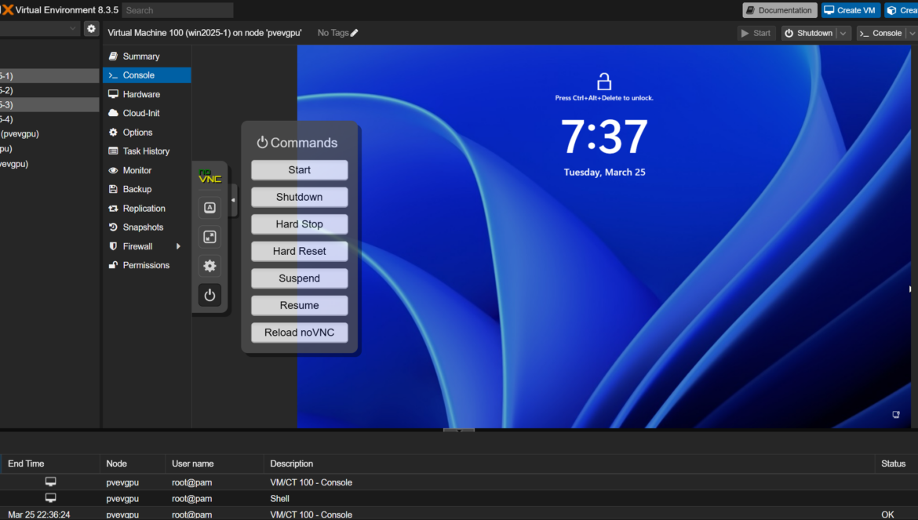918x520 pixels.
Task: Edit tags with the pencil icon
Action: click(x=354, y=34)
